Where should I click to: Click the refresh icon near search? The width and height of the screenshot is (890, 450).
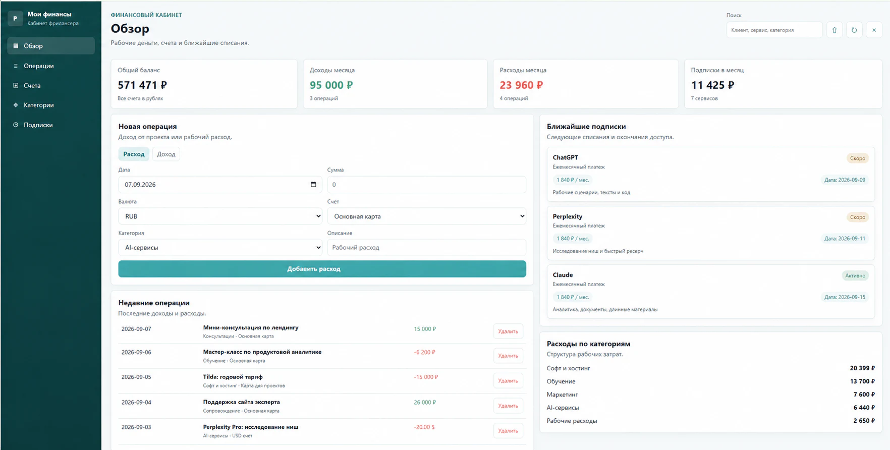pos(854,30)
